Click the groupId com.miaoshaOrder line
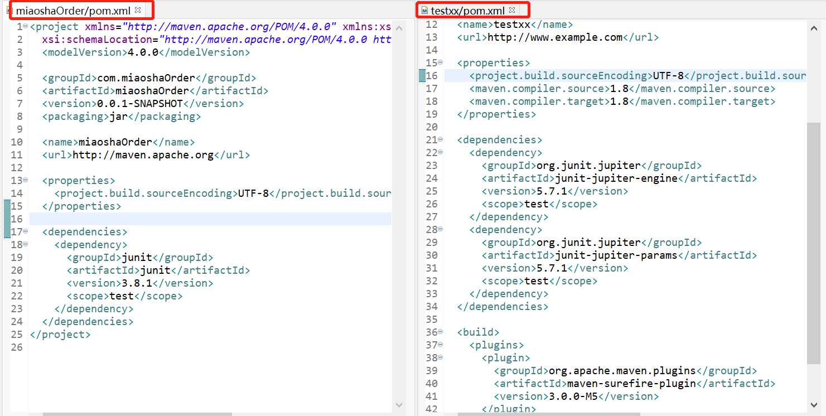This screenshot has width=826, height=416. coord(149,78)
